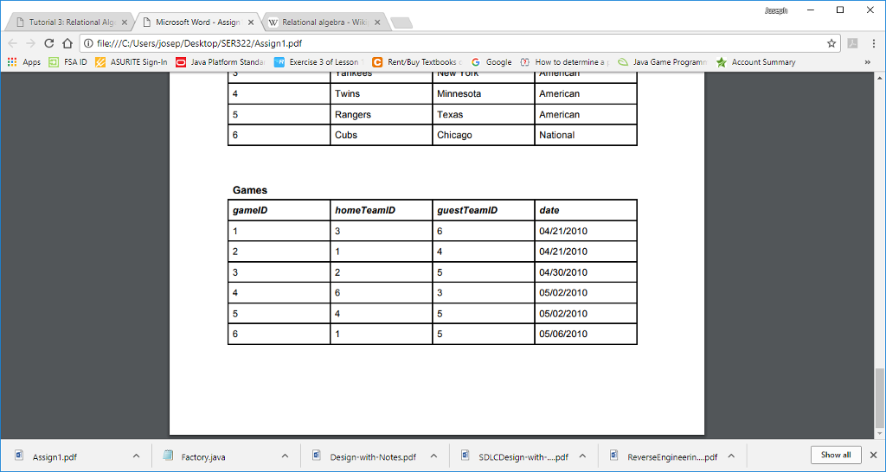
Task: Click the PDF extension icon in toolbar
Action: pos(852,43)
